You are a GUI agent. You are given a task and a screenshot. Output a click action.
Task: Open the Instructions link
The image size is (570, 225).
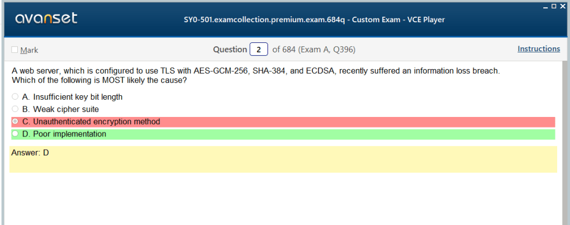tap(538, 49)
